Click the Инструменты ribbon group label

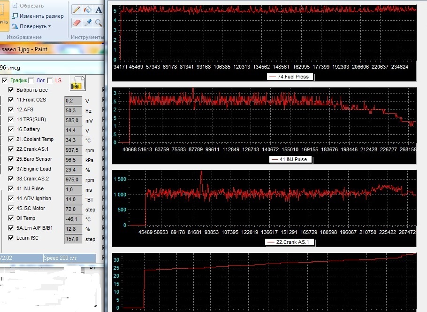coord(87,37)
